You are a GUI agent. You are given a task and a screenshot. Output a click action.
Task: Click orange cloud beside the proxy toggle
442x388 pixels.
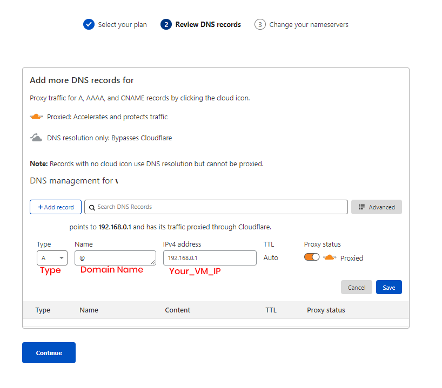click(x=330, y=258)
